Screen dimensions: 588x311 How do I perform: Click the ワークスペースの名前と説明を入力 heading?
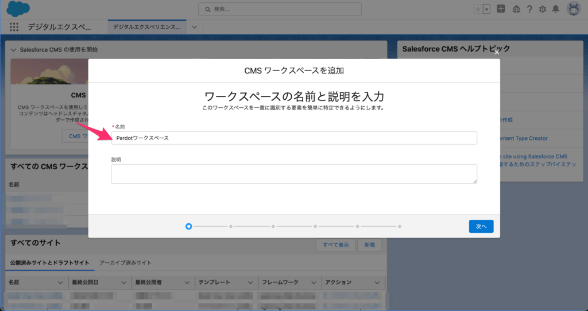click(x=294, y=96)
